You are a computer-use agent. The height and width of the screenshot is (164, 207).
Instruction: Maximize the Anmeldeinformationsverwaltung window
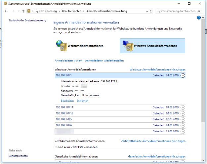pyautogui.click(x=189, y=4)
